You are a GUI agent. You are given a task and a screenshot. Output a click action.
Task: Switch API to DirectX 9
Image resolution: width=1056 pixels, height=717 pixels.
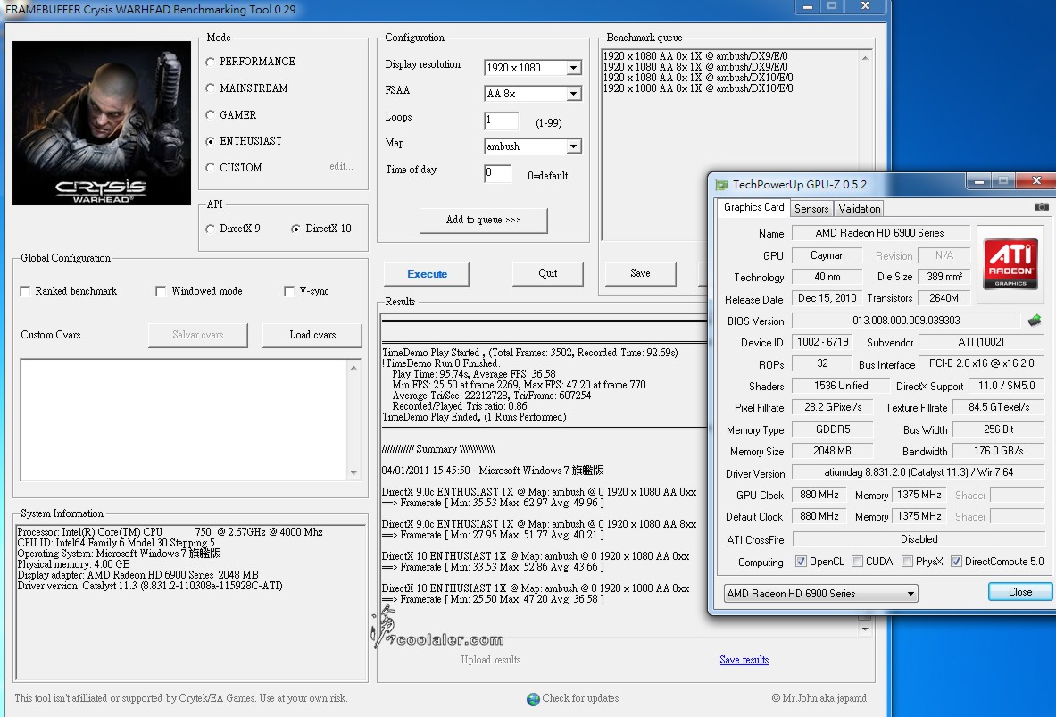click(210, 229)
